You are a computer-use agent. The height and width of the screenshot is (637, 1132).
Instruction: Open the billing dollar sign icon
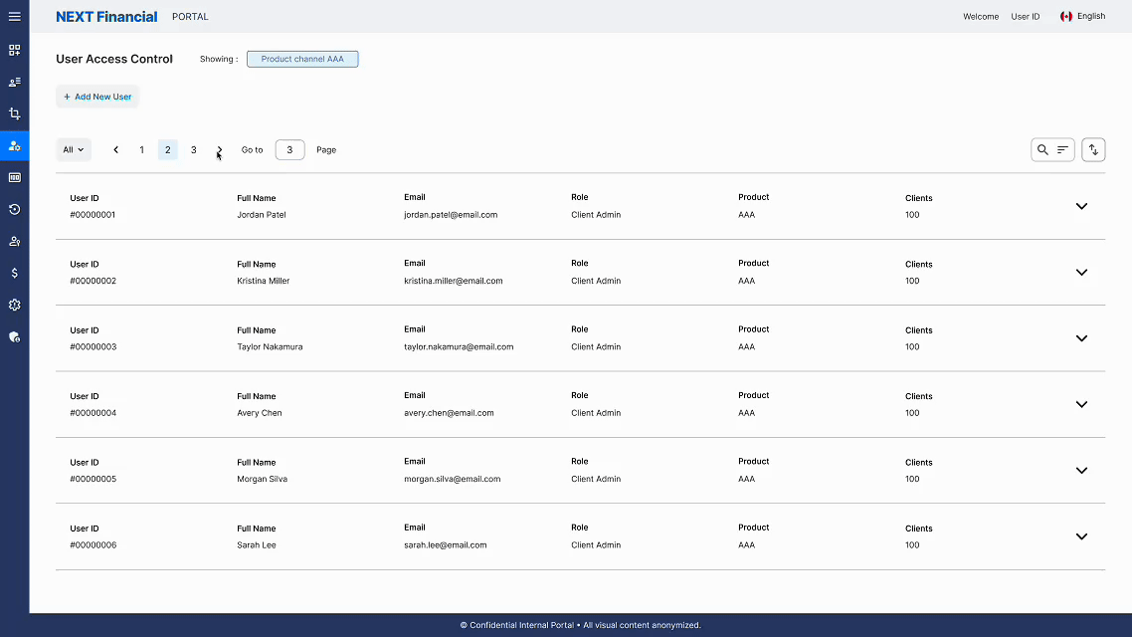tap(14, 273)
